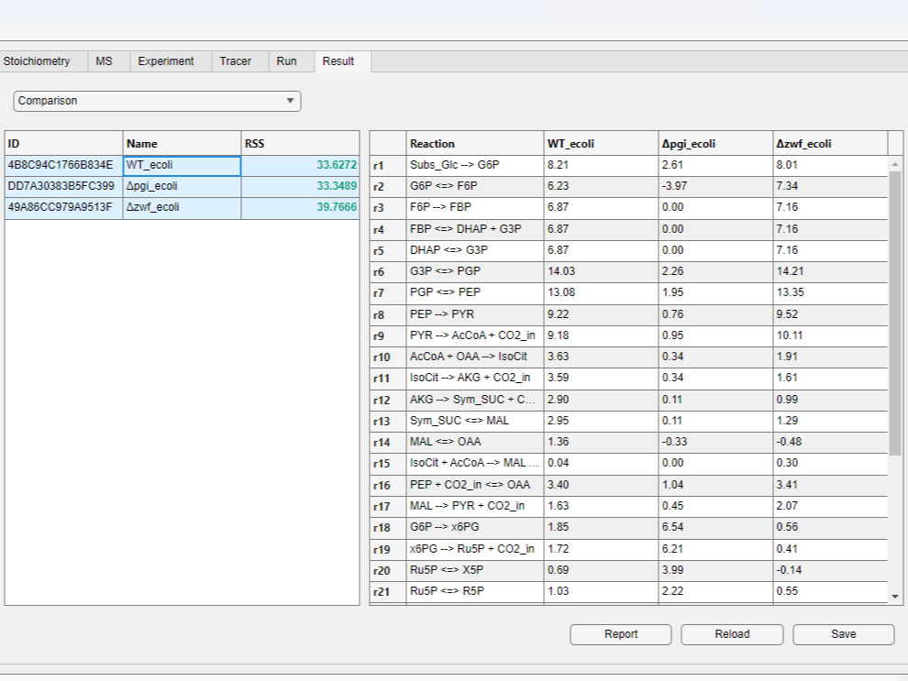The width and height of the screenshot is (908, 681).
Task: Save the current results
Action: point(843,633)
